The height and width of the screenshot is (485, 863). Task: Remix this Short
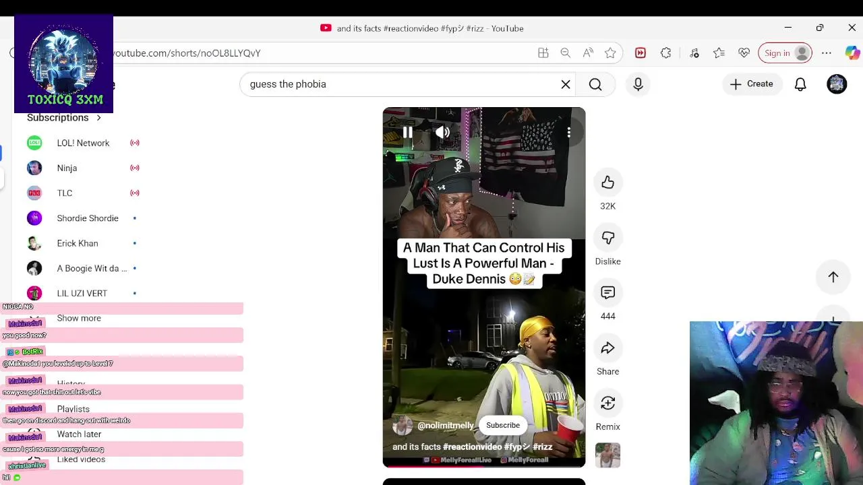tap(608, 403)
